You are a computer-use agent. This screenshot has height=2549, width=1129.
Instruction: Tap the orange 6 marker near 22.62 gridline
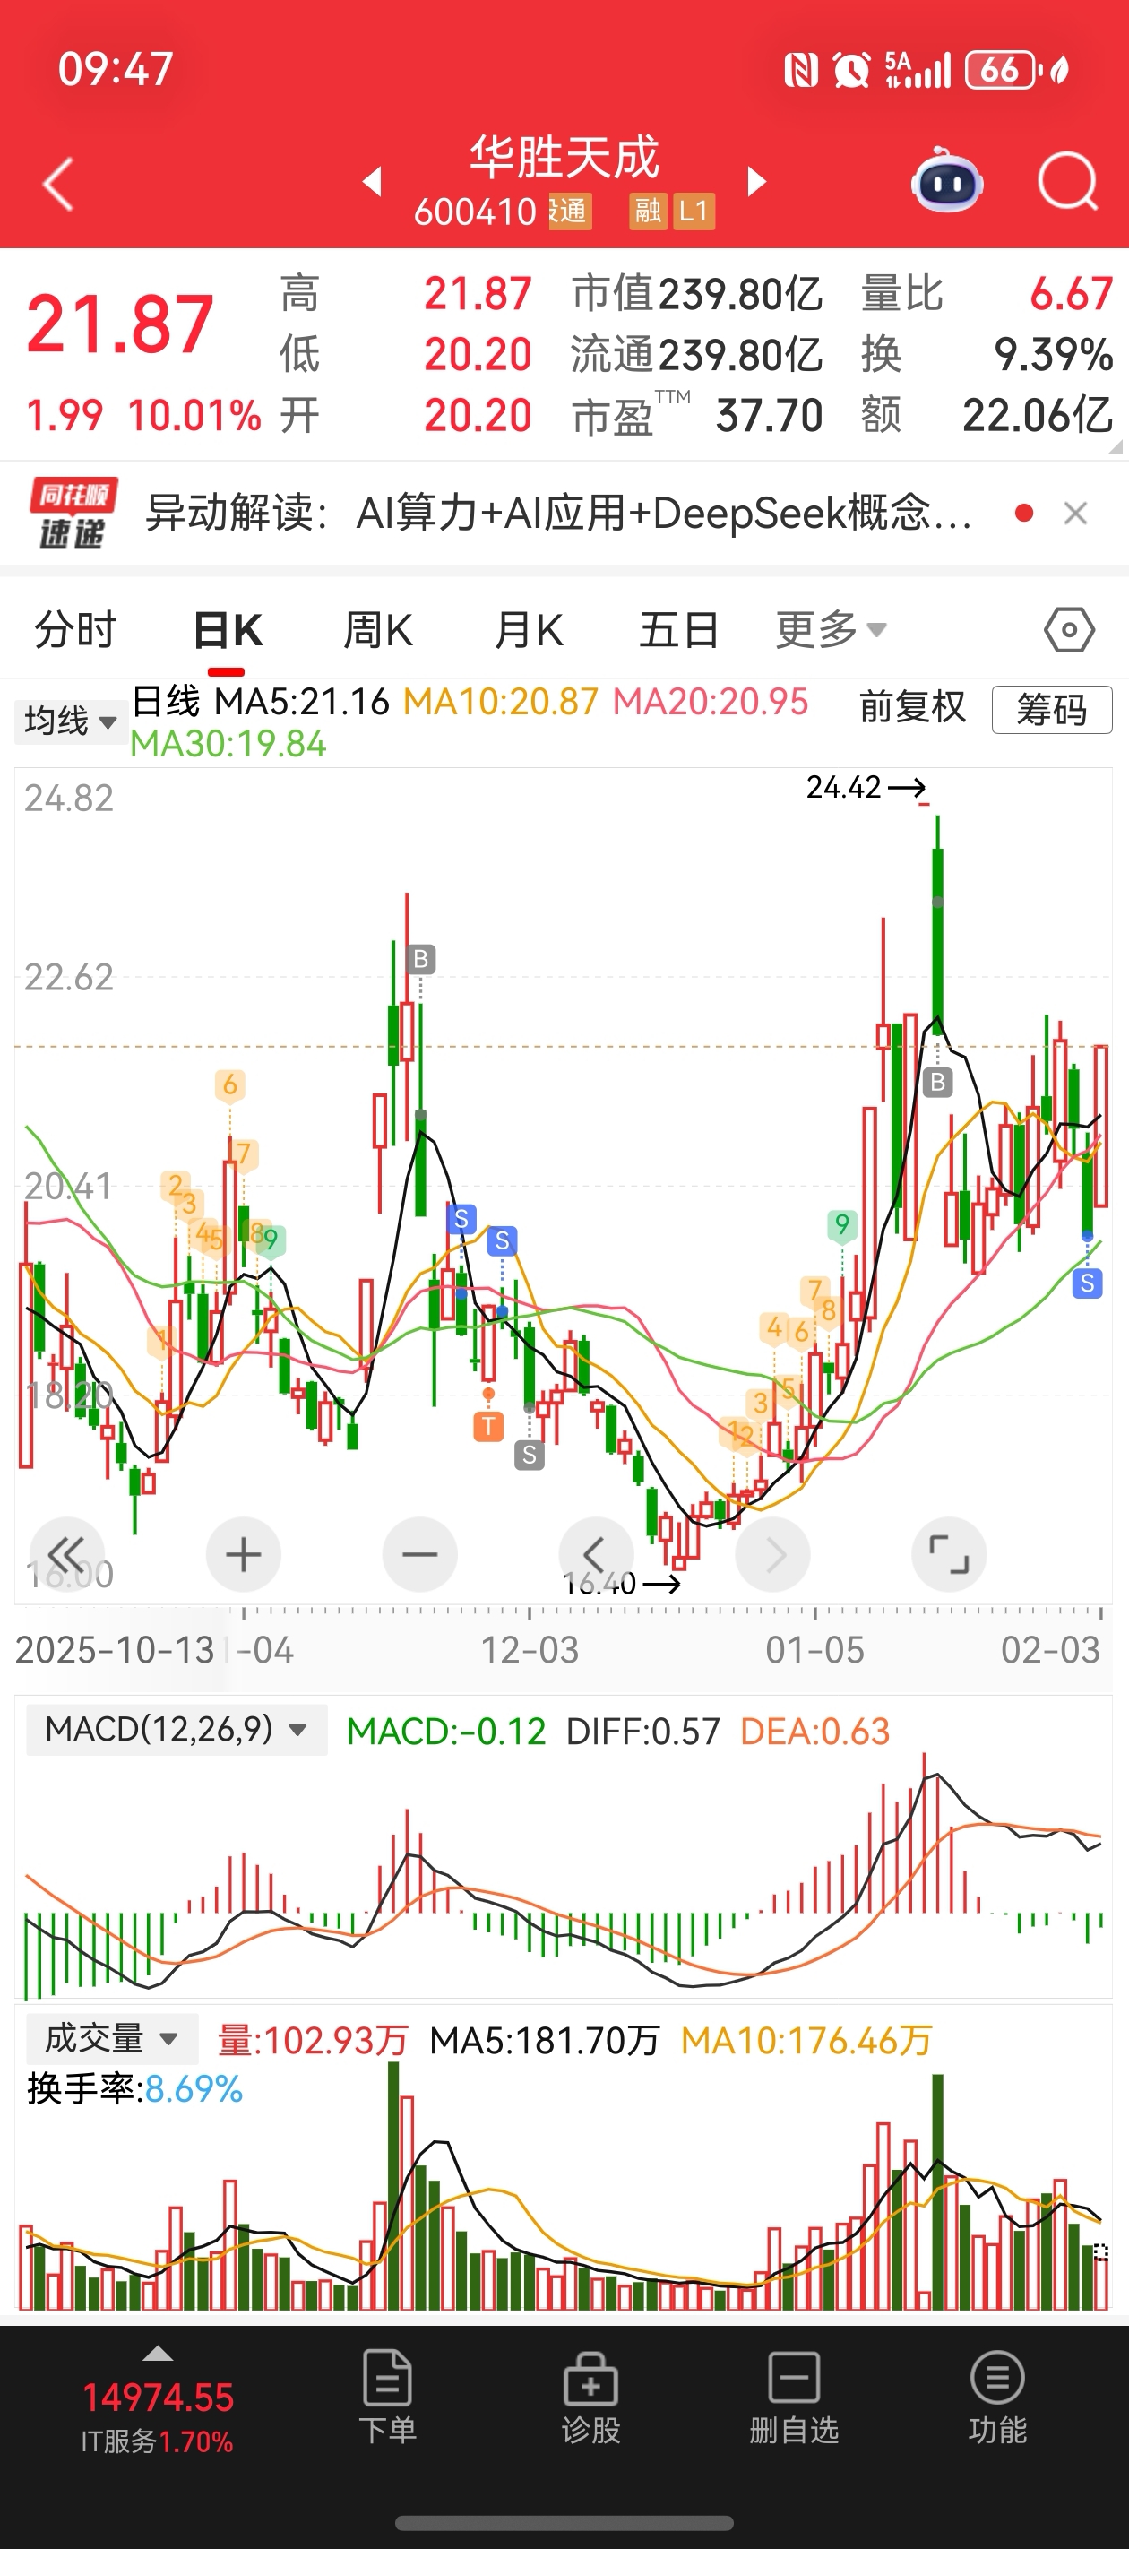(x=229, y=1084)
